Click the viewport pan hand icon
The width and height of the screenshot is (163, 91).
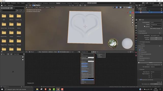tap(132, 20)
